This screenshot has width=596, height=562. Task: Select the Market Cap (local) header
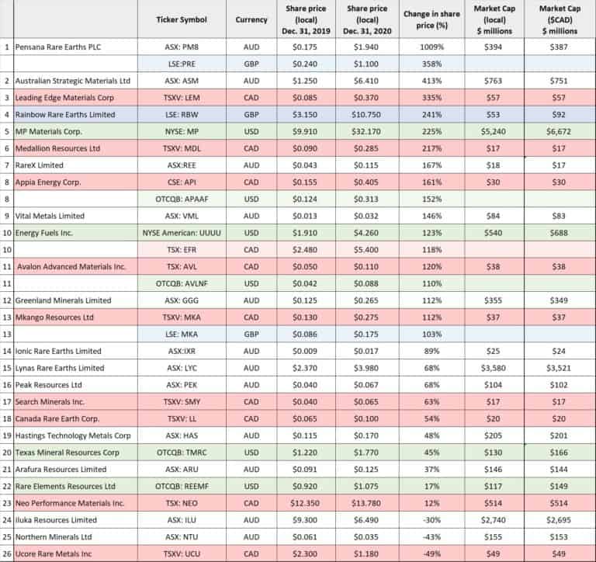click(x=494, y=19)
